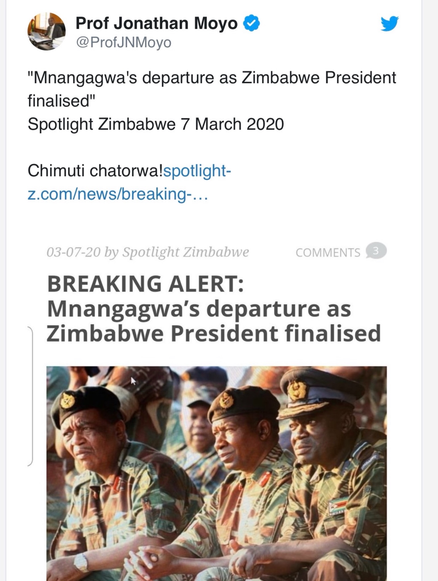Open the COMMENTS label
Screen dimensions: 438x581
(328, 252)
